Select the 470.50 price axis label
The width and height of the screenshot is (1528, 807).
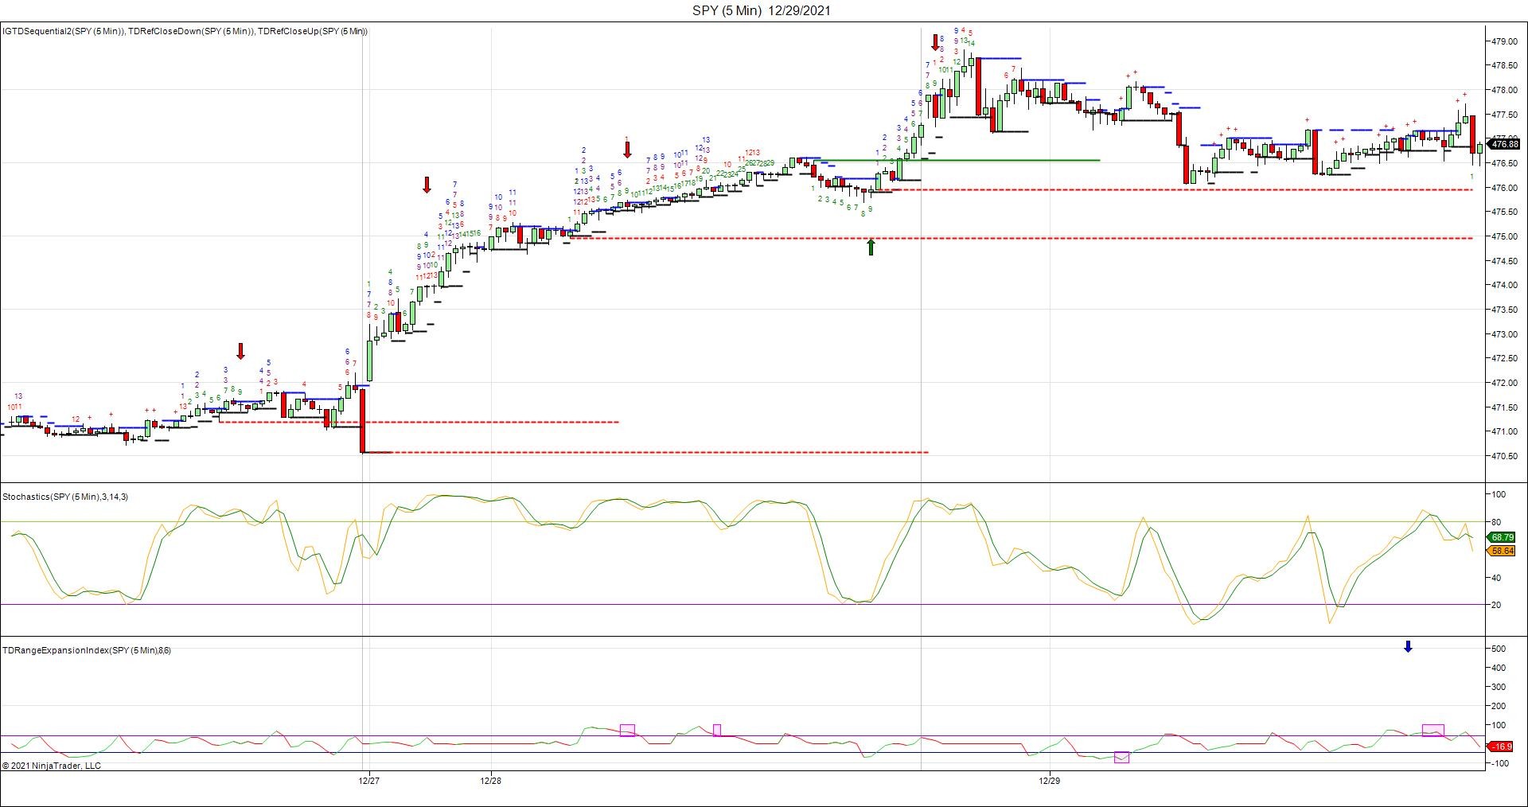1503,456
